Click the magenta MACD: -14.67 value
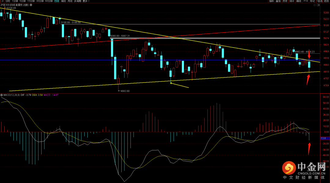 51,95
